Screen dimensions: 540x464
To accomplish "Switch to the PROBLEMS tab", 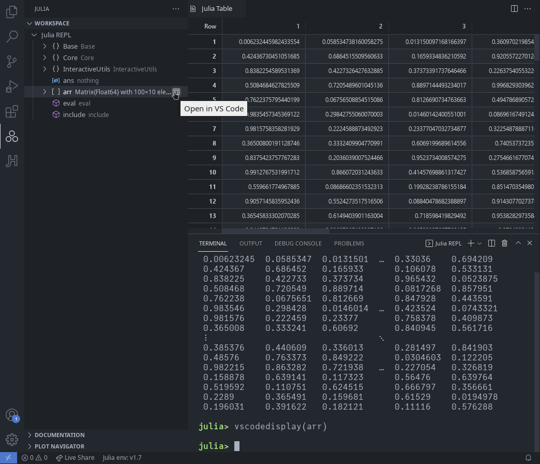I will (349, 243).
